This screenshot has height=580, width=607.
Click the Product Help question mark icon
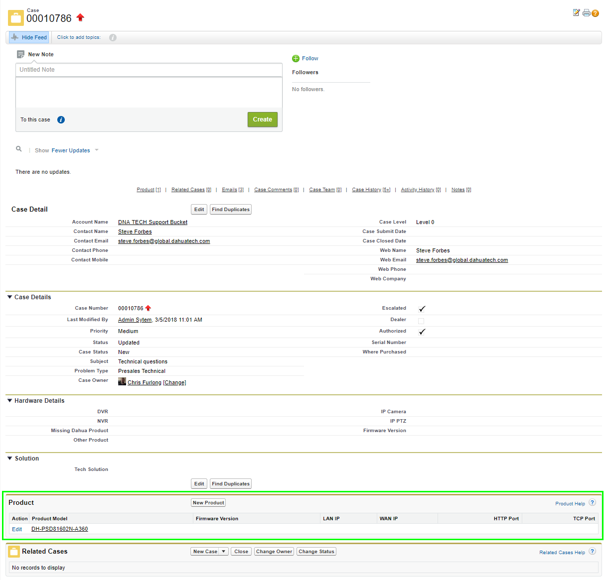[592, 503]
